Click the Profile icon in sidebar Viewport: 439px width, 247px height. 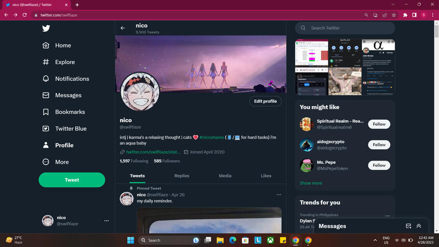pos(46,145)
